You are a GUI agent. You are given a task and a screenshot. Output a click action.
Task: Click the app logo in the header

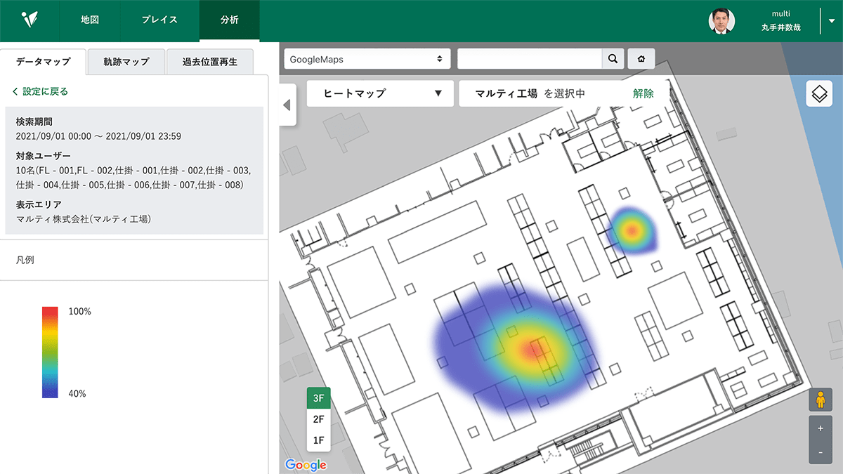tap(30, 20)
